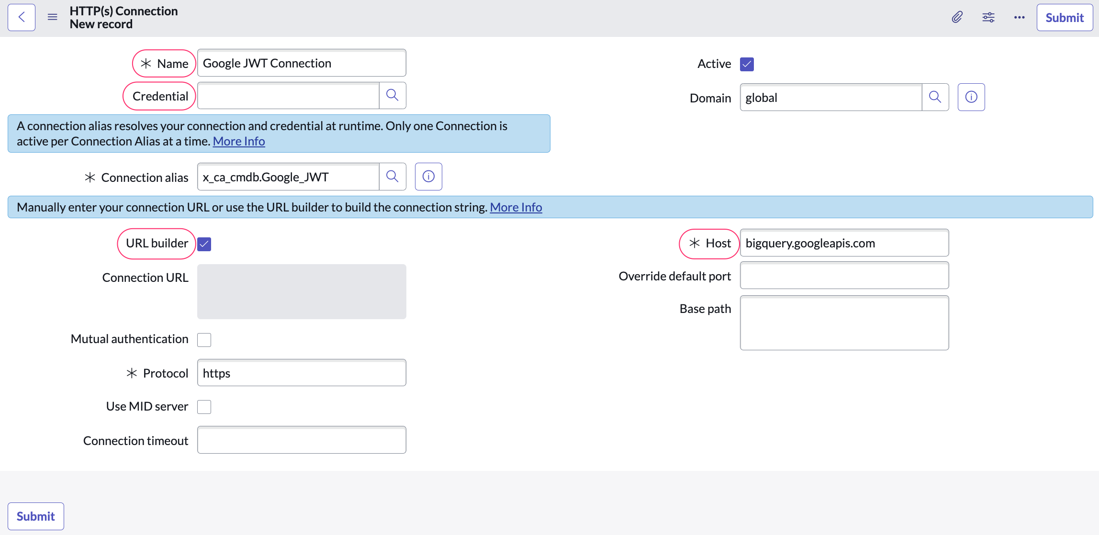Open the Connection alias reference lookup
Screen dimensions: 1099x535
point(392,176)
